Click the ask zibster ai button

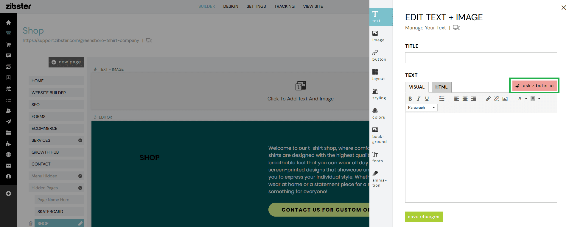pyautogui.click(x=534, y=86)
